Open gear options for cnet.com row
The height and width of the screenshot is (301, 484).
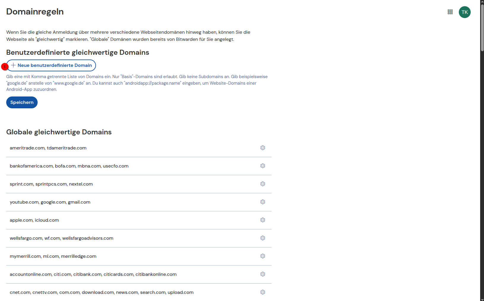[x=263, y=292]
